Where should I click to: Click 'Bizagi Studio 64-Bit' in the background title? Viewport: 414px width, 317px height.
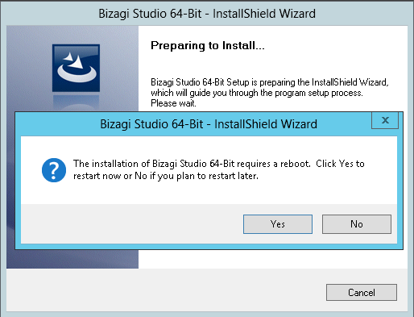click(x=150, y=14)
